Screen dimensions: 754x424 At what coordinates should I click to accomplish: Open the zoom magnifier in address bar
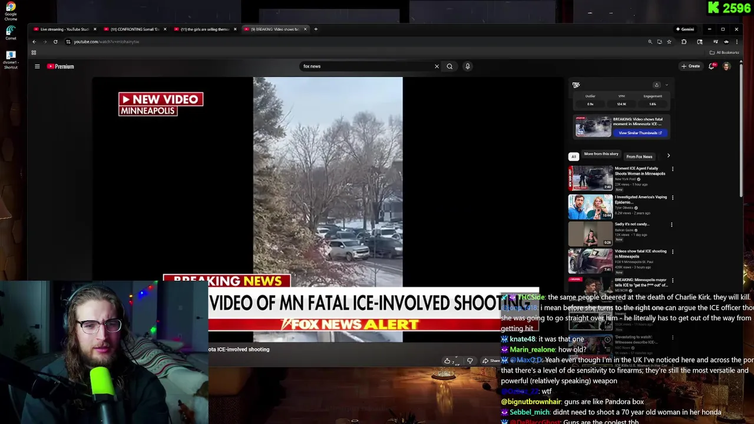click(650, 42)
